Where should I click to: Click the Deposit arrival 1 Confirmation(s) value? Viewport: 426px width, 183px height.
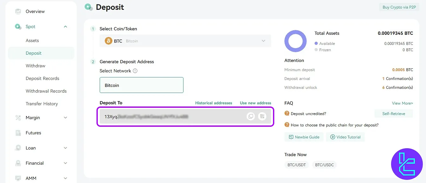coord(398,78)
